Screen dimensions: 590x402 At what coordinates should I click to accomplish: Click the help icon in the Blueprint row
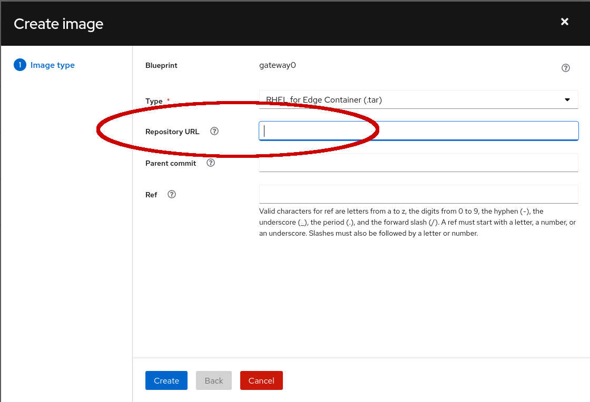[566, 68]
